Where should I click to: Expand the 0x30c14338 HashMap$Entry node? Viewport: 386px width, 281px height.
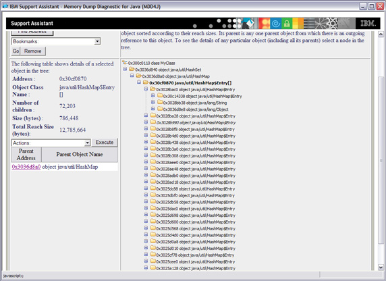click(x=153, y=95)
